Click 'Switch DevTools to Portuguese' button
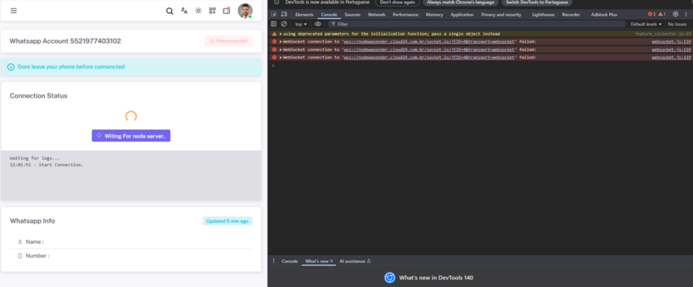This screenshot has width=693, height=287. tap(536, 2)
